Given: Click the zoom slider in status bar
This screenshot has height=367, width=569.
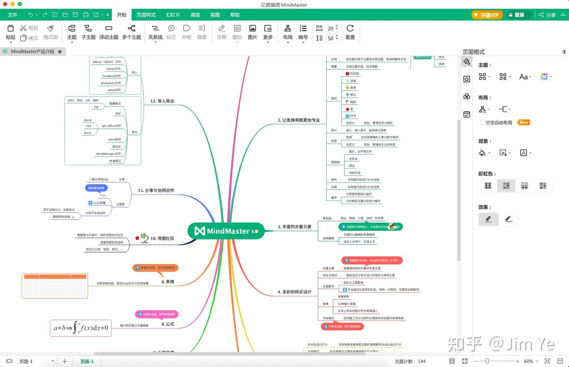Looking at the screenshot, I should coord(497,361).
